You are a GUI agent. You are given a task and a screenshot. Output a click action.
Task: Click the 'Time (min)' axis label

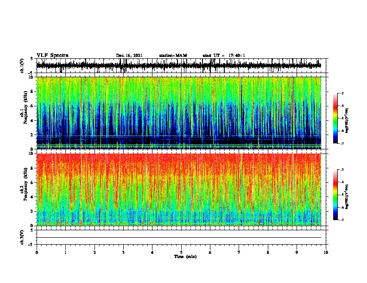[185, 257]
